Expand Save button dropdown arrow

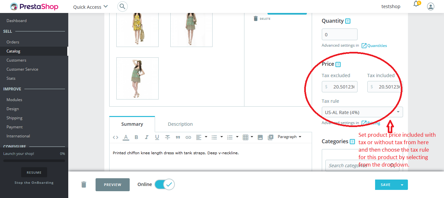pyautogui.click(x=402, y=185)
